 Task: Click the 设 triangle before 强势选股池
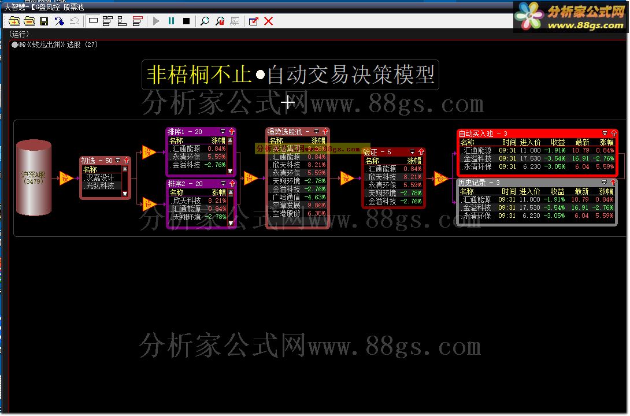point(250,178)
